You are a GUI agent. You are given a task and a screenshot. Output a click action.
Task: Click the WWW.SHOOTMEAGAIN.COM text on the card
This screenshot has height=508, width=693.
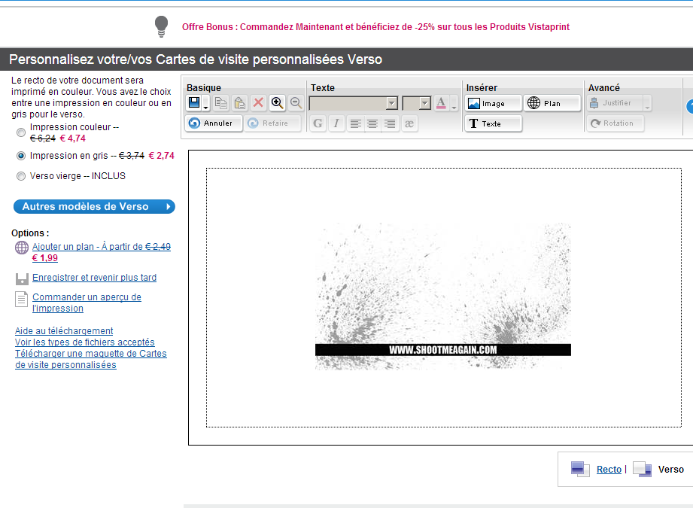443,350
